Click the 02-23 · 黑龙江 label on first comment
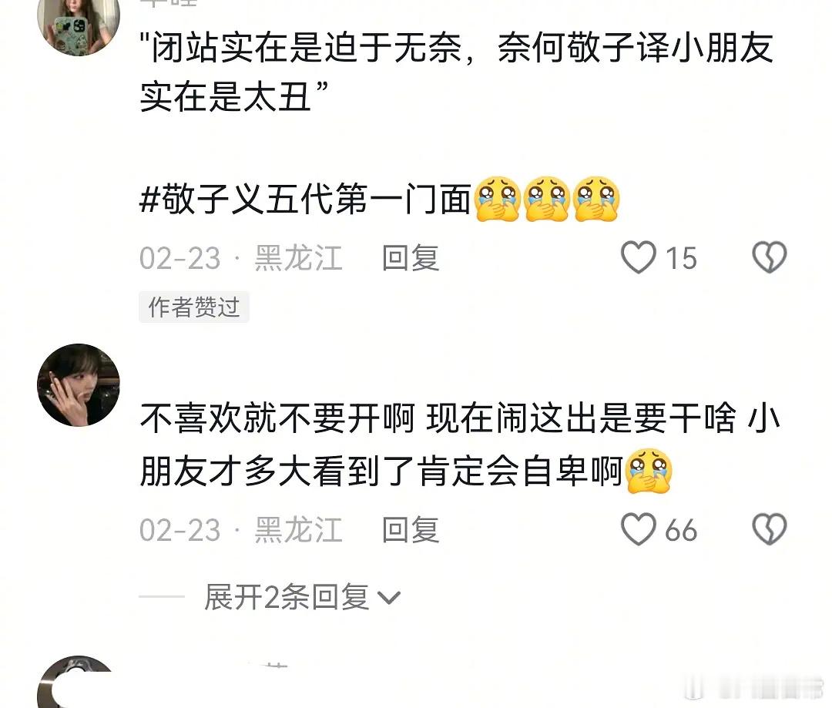Screen dimensions: 832x708 pyautogui.click(x=241, y=258)
